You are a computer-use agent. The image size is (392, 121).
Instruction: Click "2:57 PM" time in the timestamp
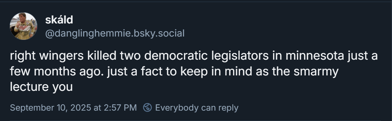click(120, 108)
